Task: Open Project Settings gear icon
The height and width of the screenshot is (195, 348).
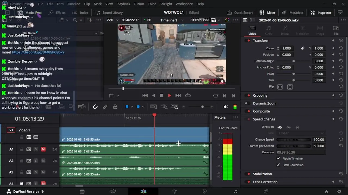Action: (339, 191)
